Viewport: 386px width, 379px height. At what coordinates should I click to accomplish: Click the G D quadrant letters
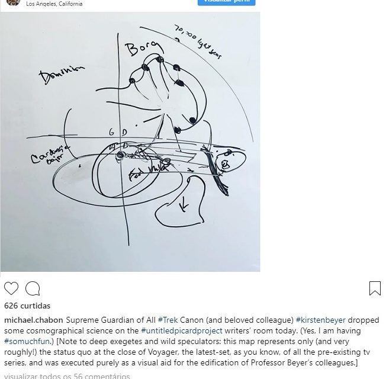(118, 133)
